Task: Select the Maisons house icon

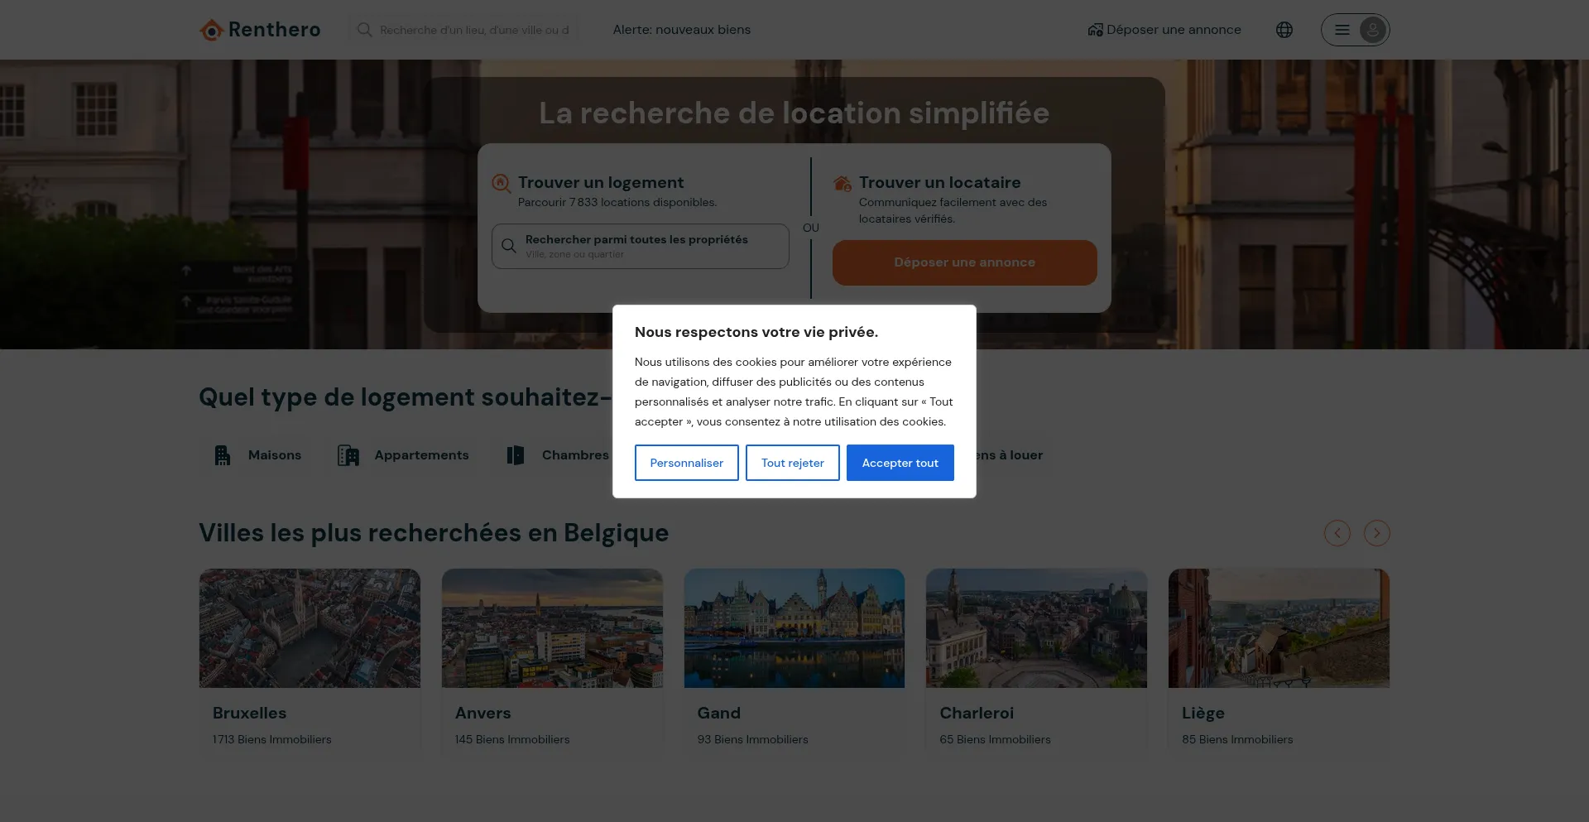Action: click(223, 455)
